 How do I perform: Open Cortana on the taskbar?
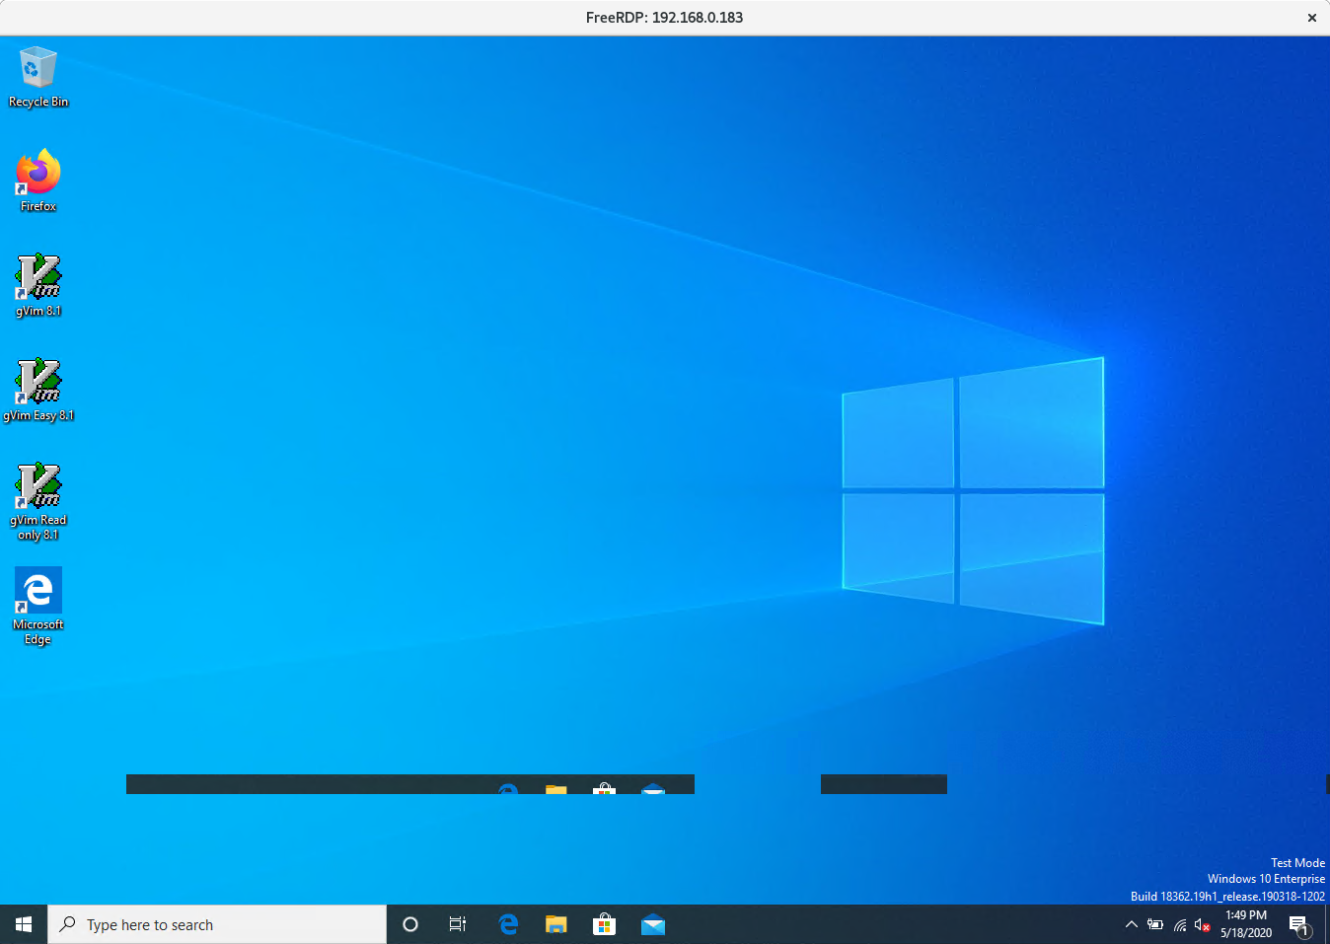coord(409,924)
